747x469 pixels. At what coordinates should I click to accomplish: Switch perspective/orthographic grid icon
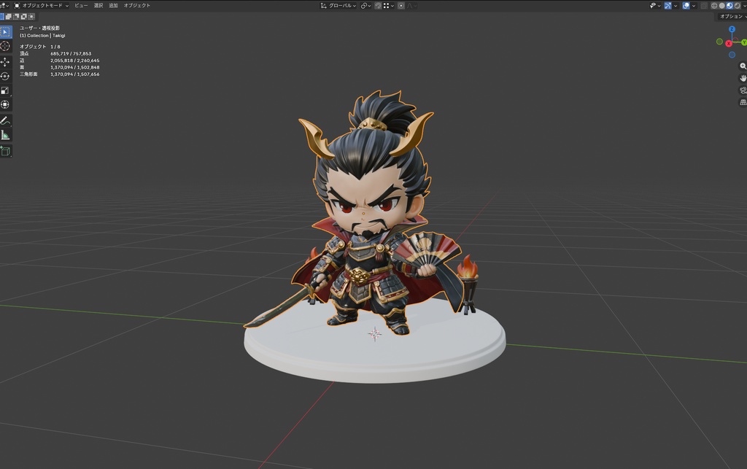coord(743,102)
